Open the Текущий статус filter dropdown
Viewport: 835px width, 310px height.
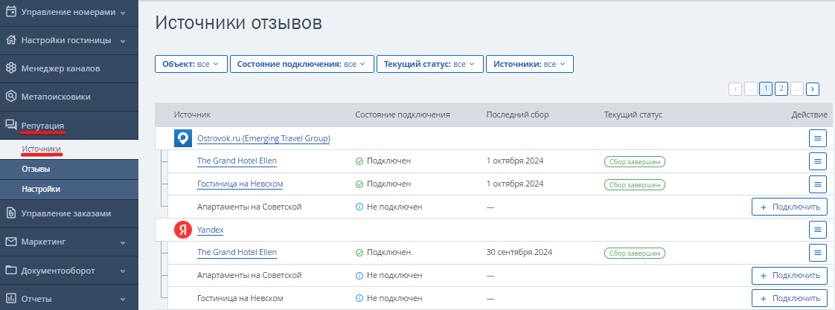(429, 64)
